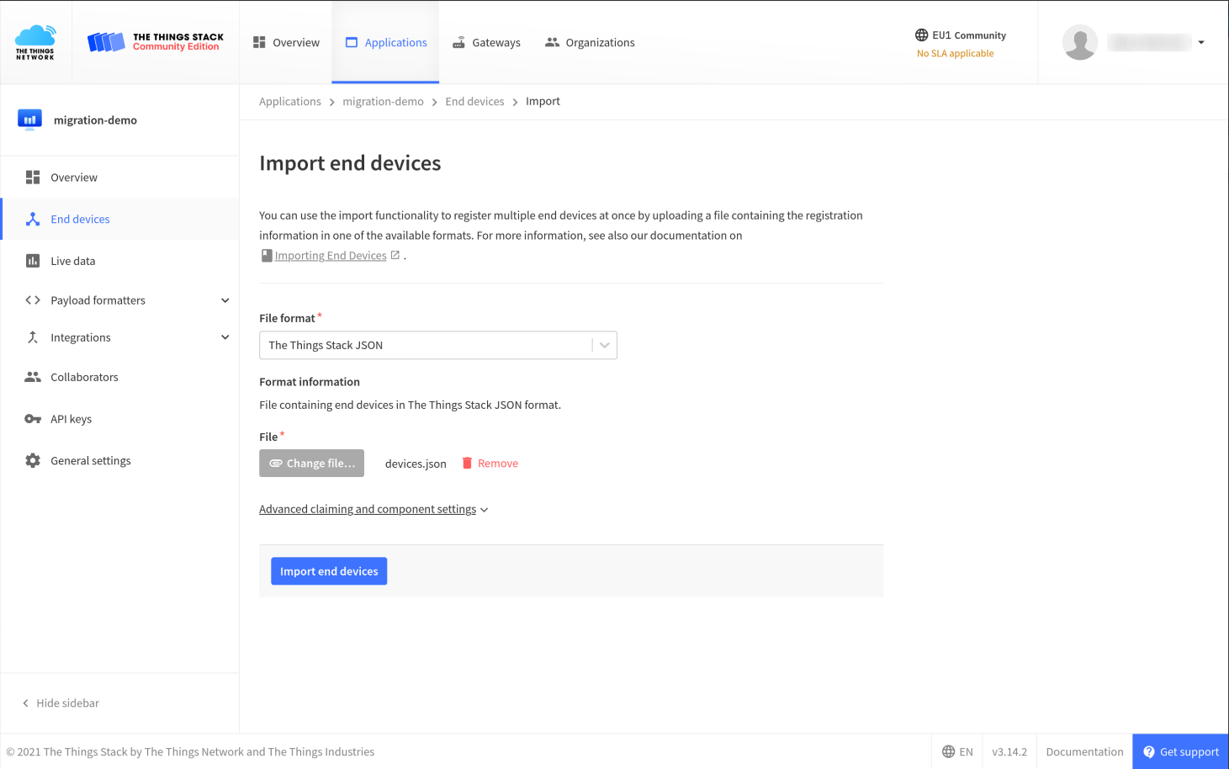Select Collaborators in the sidebar
This screenshot has height=769, width=1229.
tap(120, 377)
